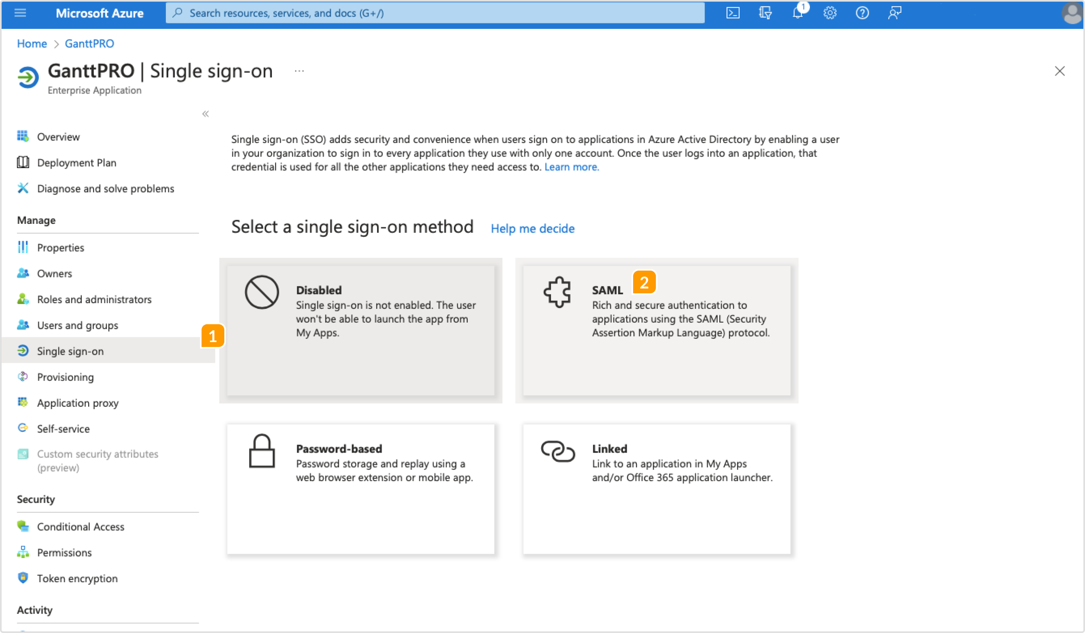Click the Linked chain icon

tap(558, 451)
